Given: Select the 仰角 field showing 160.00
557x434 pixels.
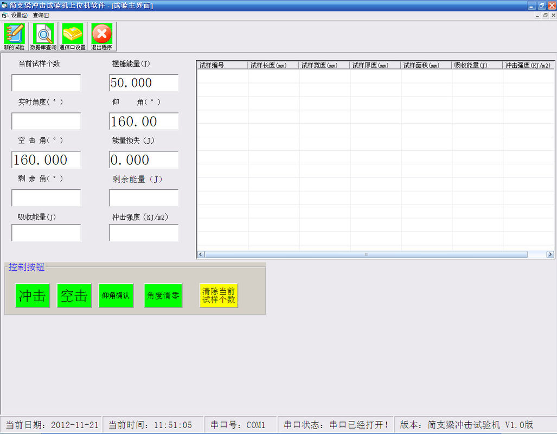Looking at the screenshot, I should (144, 122).
